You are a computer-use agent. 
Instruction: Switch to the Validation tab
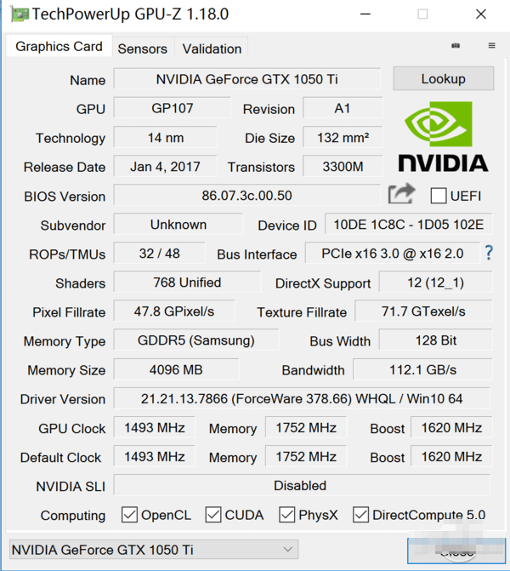click(212, 49)
